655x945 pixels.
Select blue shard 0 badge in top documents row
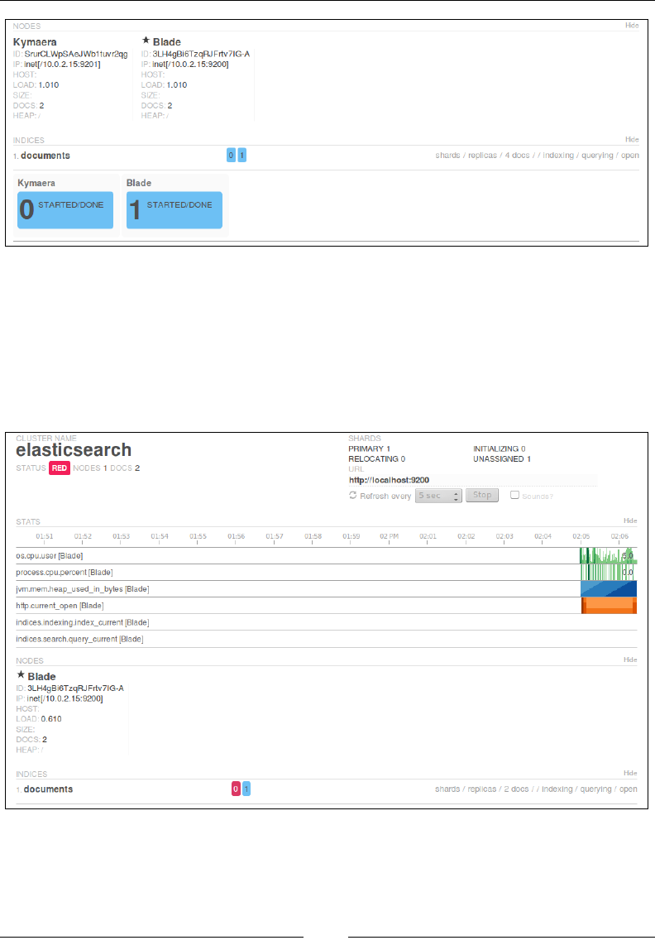231,155
